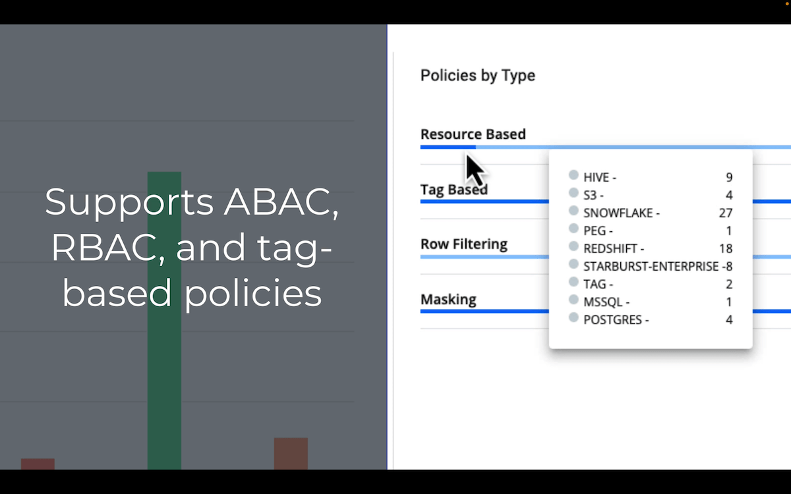Click the Supports ABAC, RBAC caption
Image resolution: width=791 pixels, height=494 pixels.
click(192, 248)
